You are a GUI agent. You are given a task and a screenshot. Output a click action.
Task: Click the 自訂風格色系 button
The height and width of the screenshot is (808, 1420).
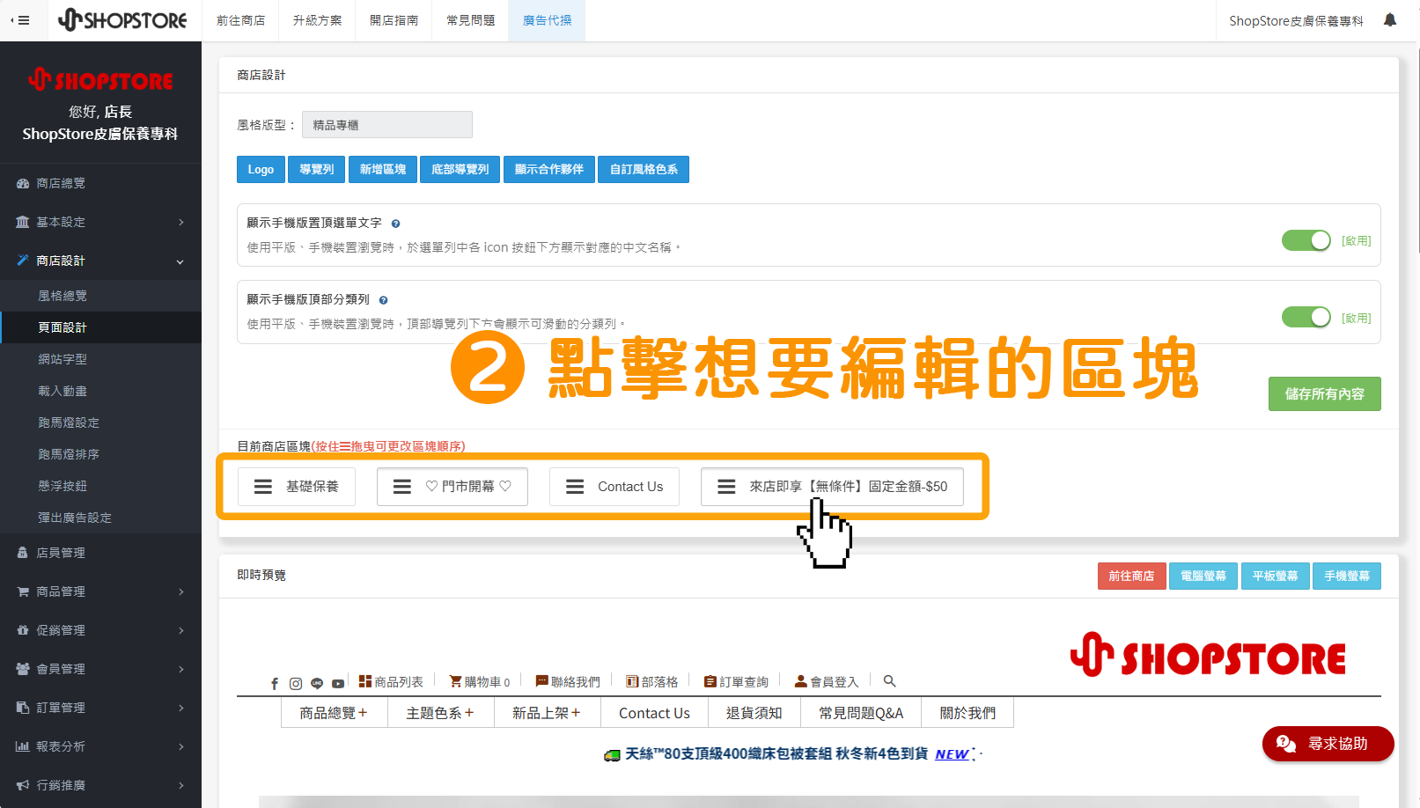pyautogui.click(x=644, y=169)
